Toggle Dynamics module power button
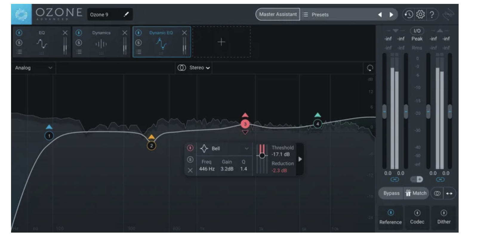This screenshot has height=252, width=481. click(79, 33)
